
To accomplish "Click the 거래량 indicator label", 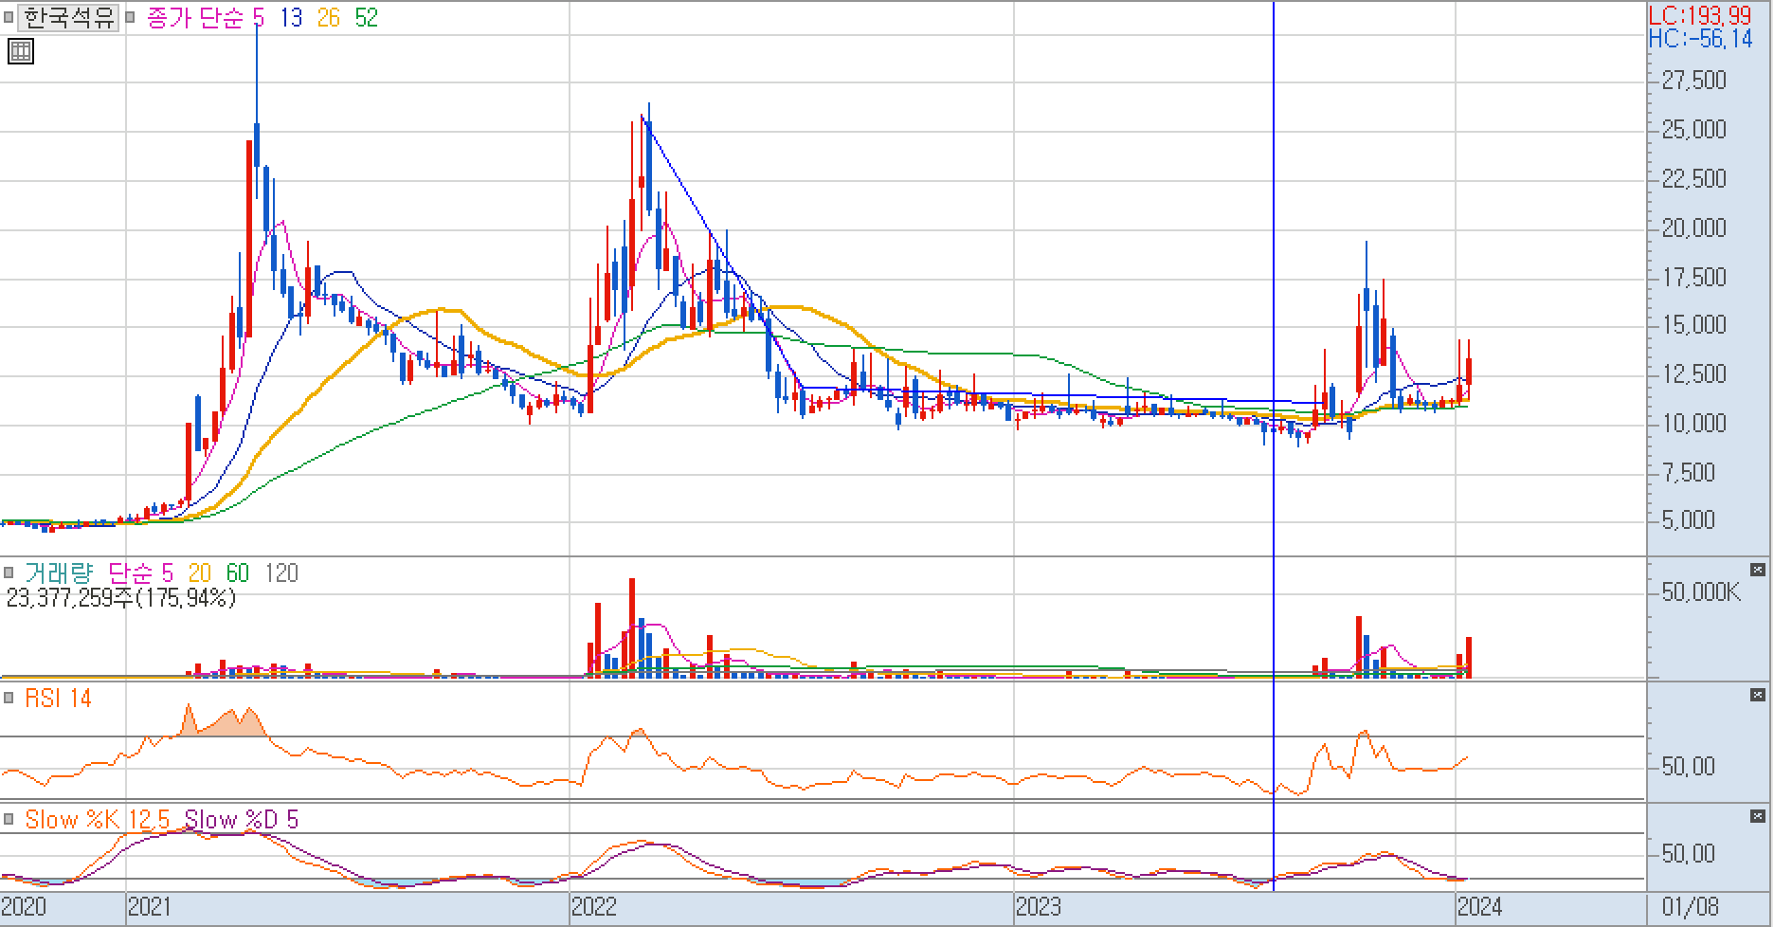I will pyautogui.click(x=59, y=573).
